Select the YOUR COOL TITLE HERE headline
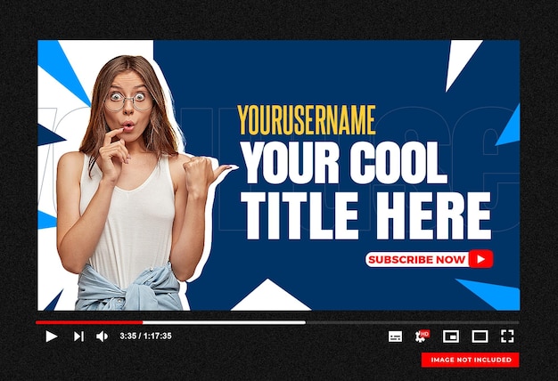This screenshot has height=381, width=558. 366,190
